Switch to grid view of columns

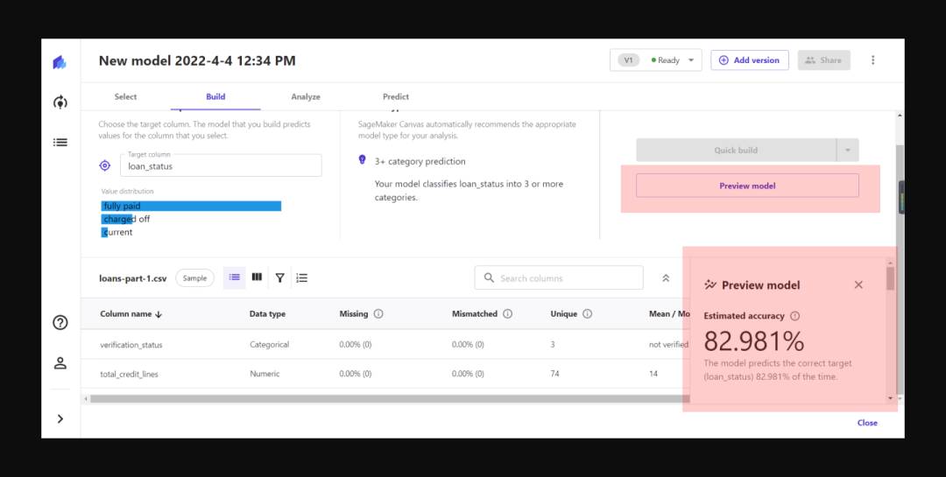(x=257, y=277)
